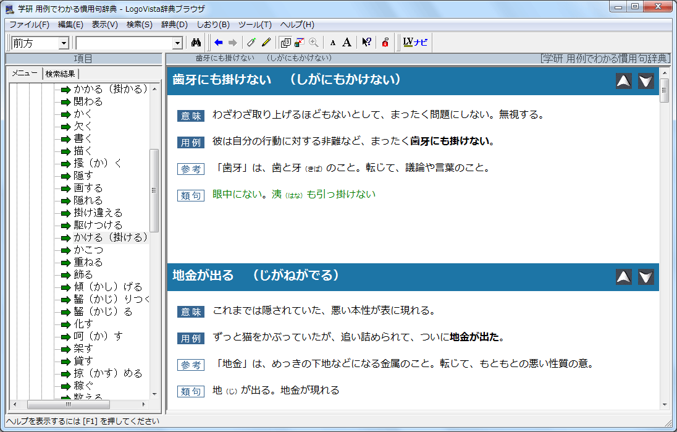Click the binoculars search icon
Image resolution: width=677 pixels, height=432 pixels.
click(x=197, y=43)
